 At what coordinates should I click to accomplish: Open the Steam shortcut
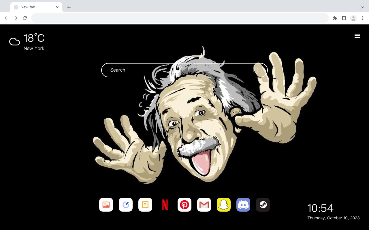pos(263,205)
